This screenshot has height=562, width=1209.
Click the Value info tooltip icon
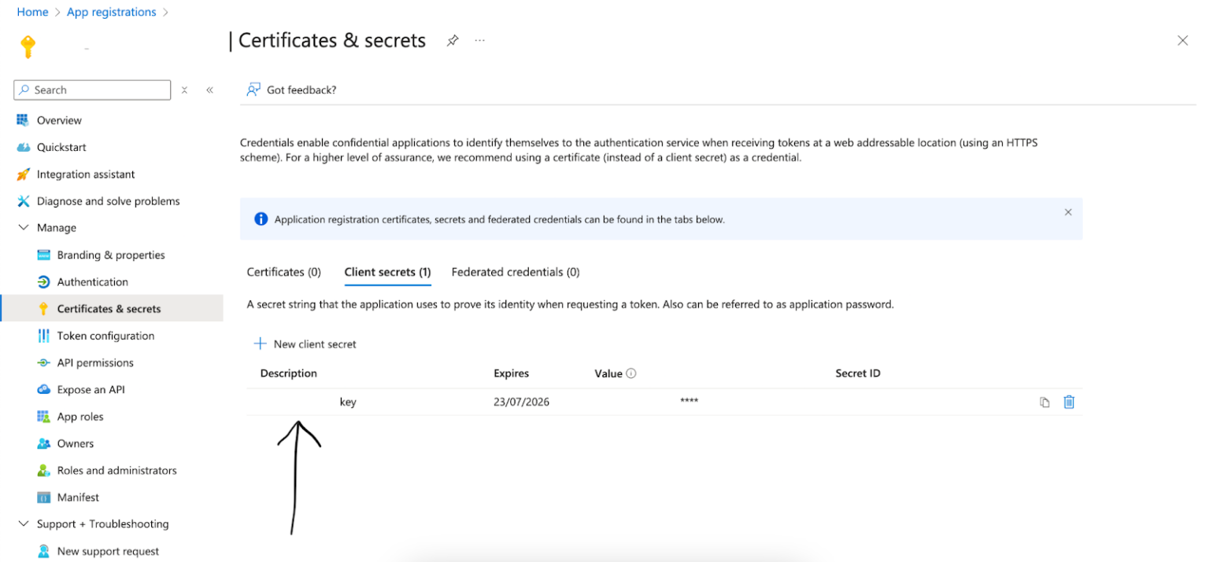[630, 373]
